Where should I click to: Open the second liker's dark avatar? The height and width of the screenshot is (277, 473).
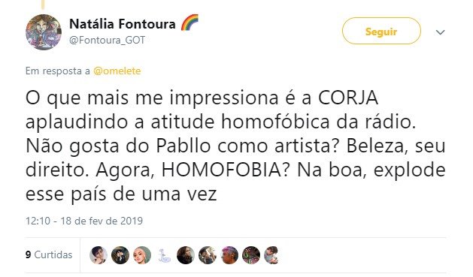[x=120, y=255]
